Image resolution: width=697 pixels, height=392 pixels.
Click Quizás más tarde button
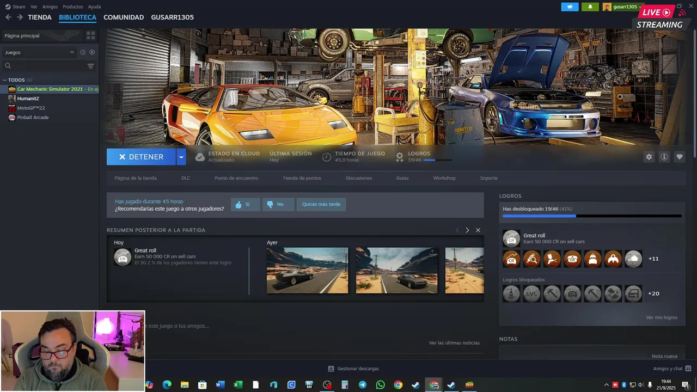pyautogui.click(x=321, y=204)
